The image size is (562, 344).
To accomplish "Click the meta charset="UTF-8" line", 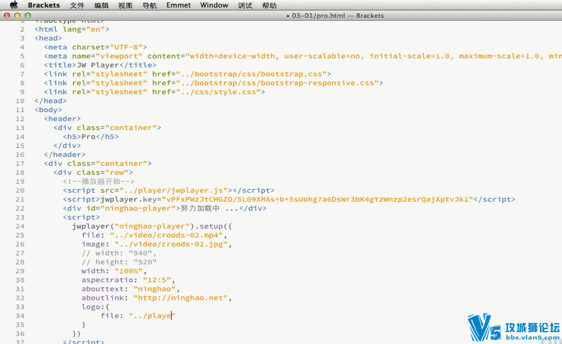I will (95, 47).
